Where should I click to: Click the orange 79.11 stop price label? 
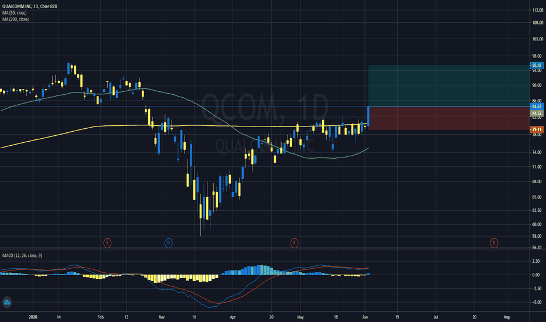coord(537,129)
